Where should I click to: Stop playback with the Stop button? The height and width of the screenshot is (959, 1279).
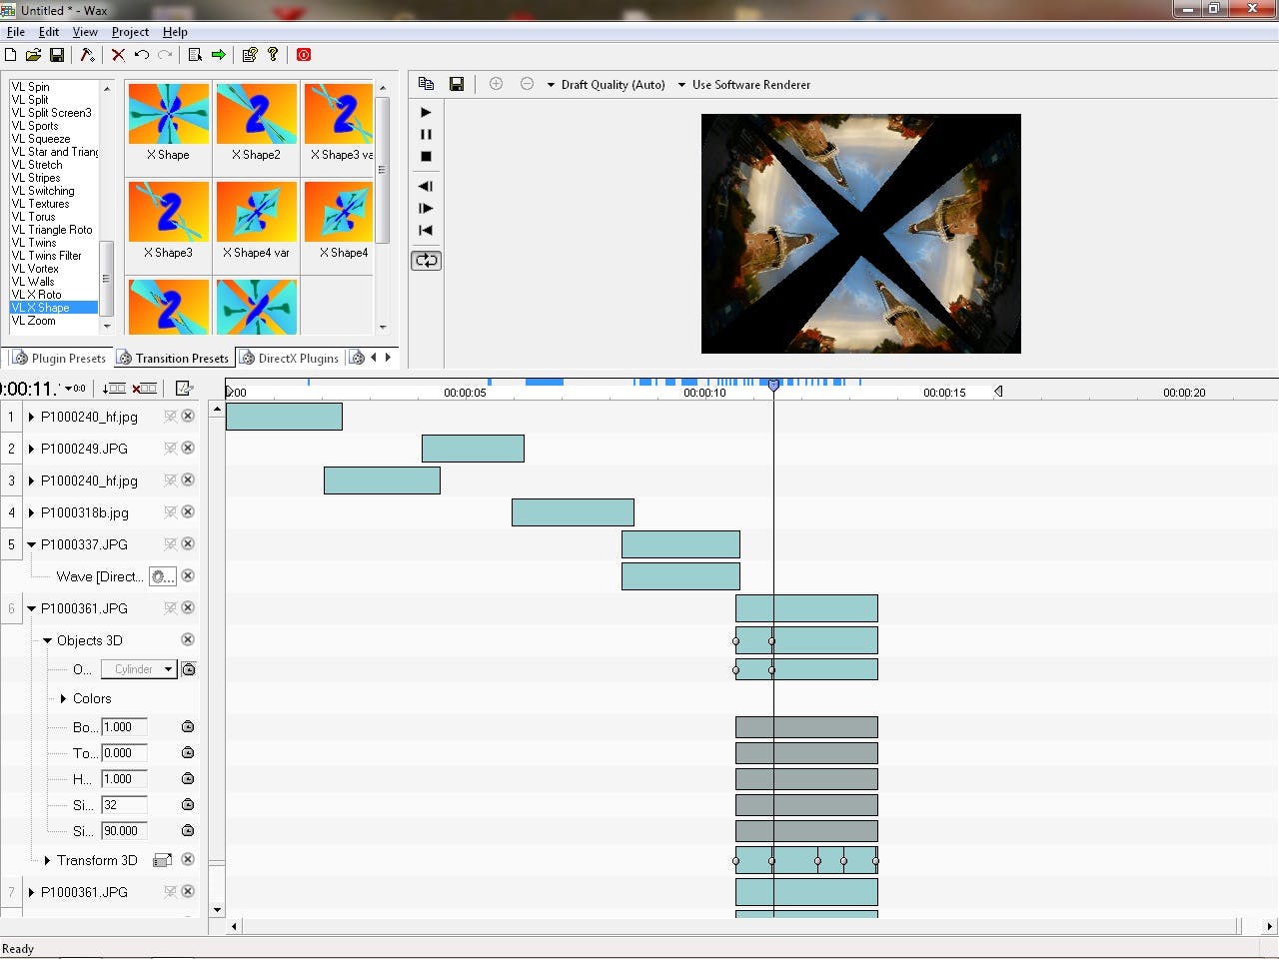click(x=426, y=156)
